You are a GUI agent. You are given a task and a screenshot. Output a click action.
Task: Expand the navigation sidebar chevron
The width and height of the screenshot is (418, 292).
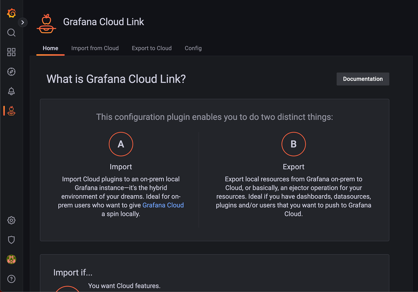23,22
